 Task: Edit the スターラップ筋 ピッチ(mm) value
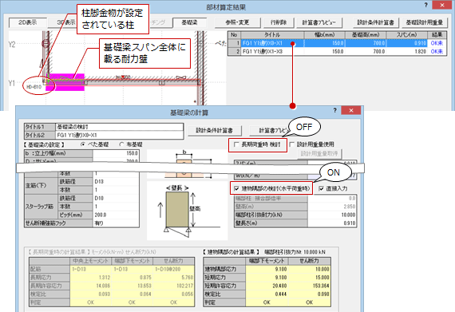point(116,215)
